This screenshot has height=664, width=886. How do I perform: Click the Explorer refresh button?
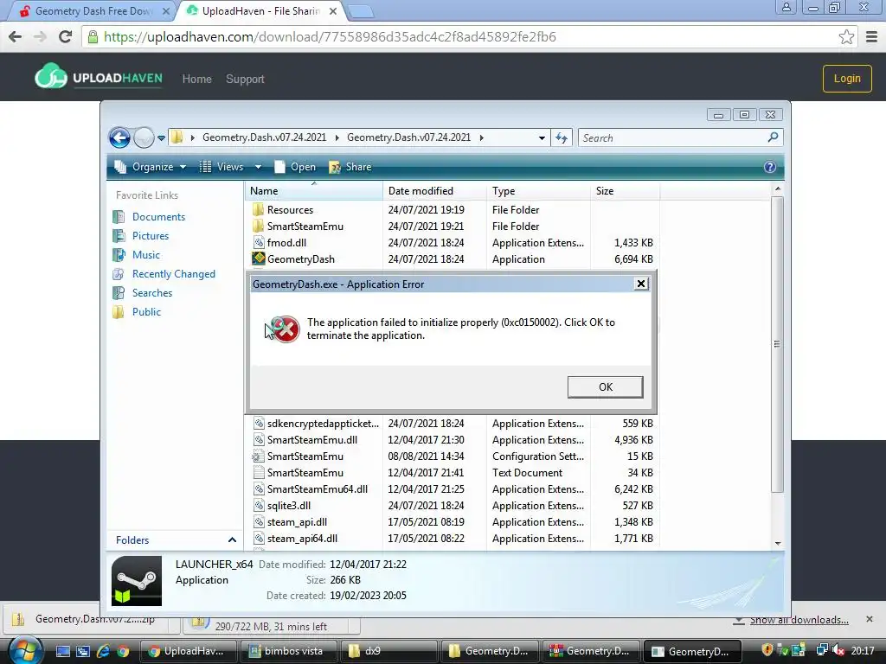pyautogui.click(x=561, y=137)
